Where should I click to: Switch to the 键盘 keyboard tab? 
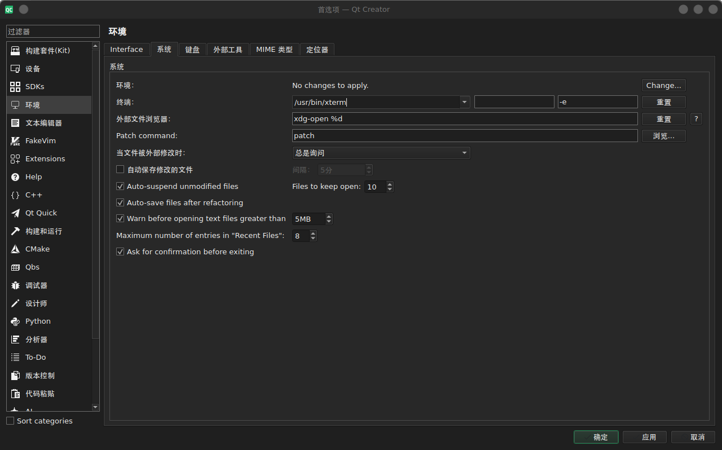click(x=192, y=50)
